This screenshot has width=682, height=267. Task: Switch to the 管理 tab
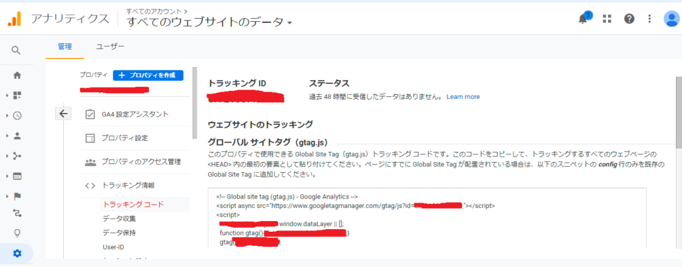click(65, 46)
